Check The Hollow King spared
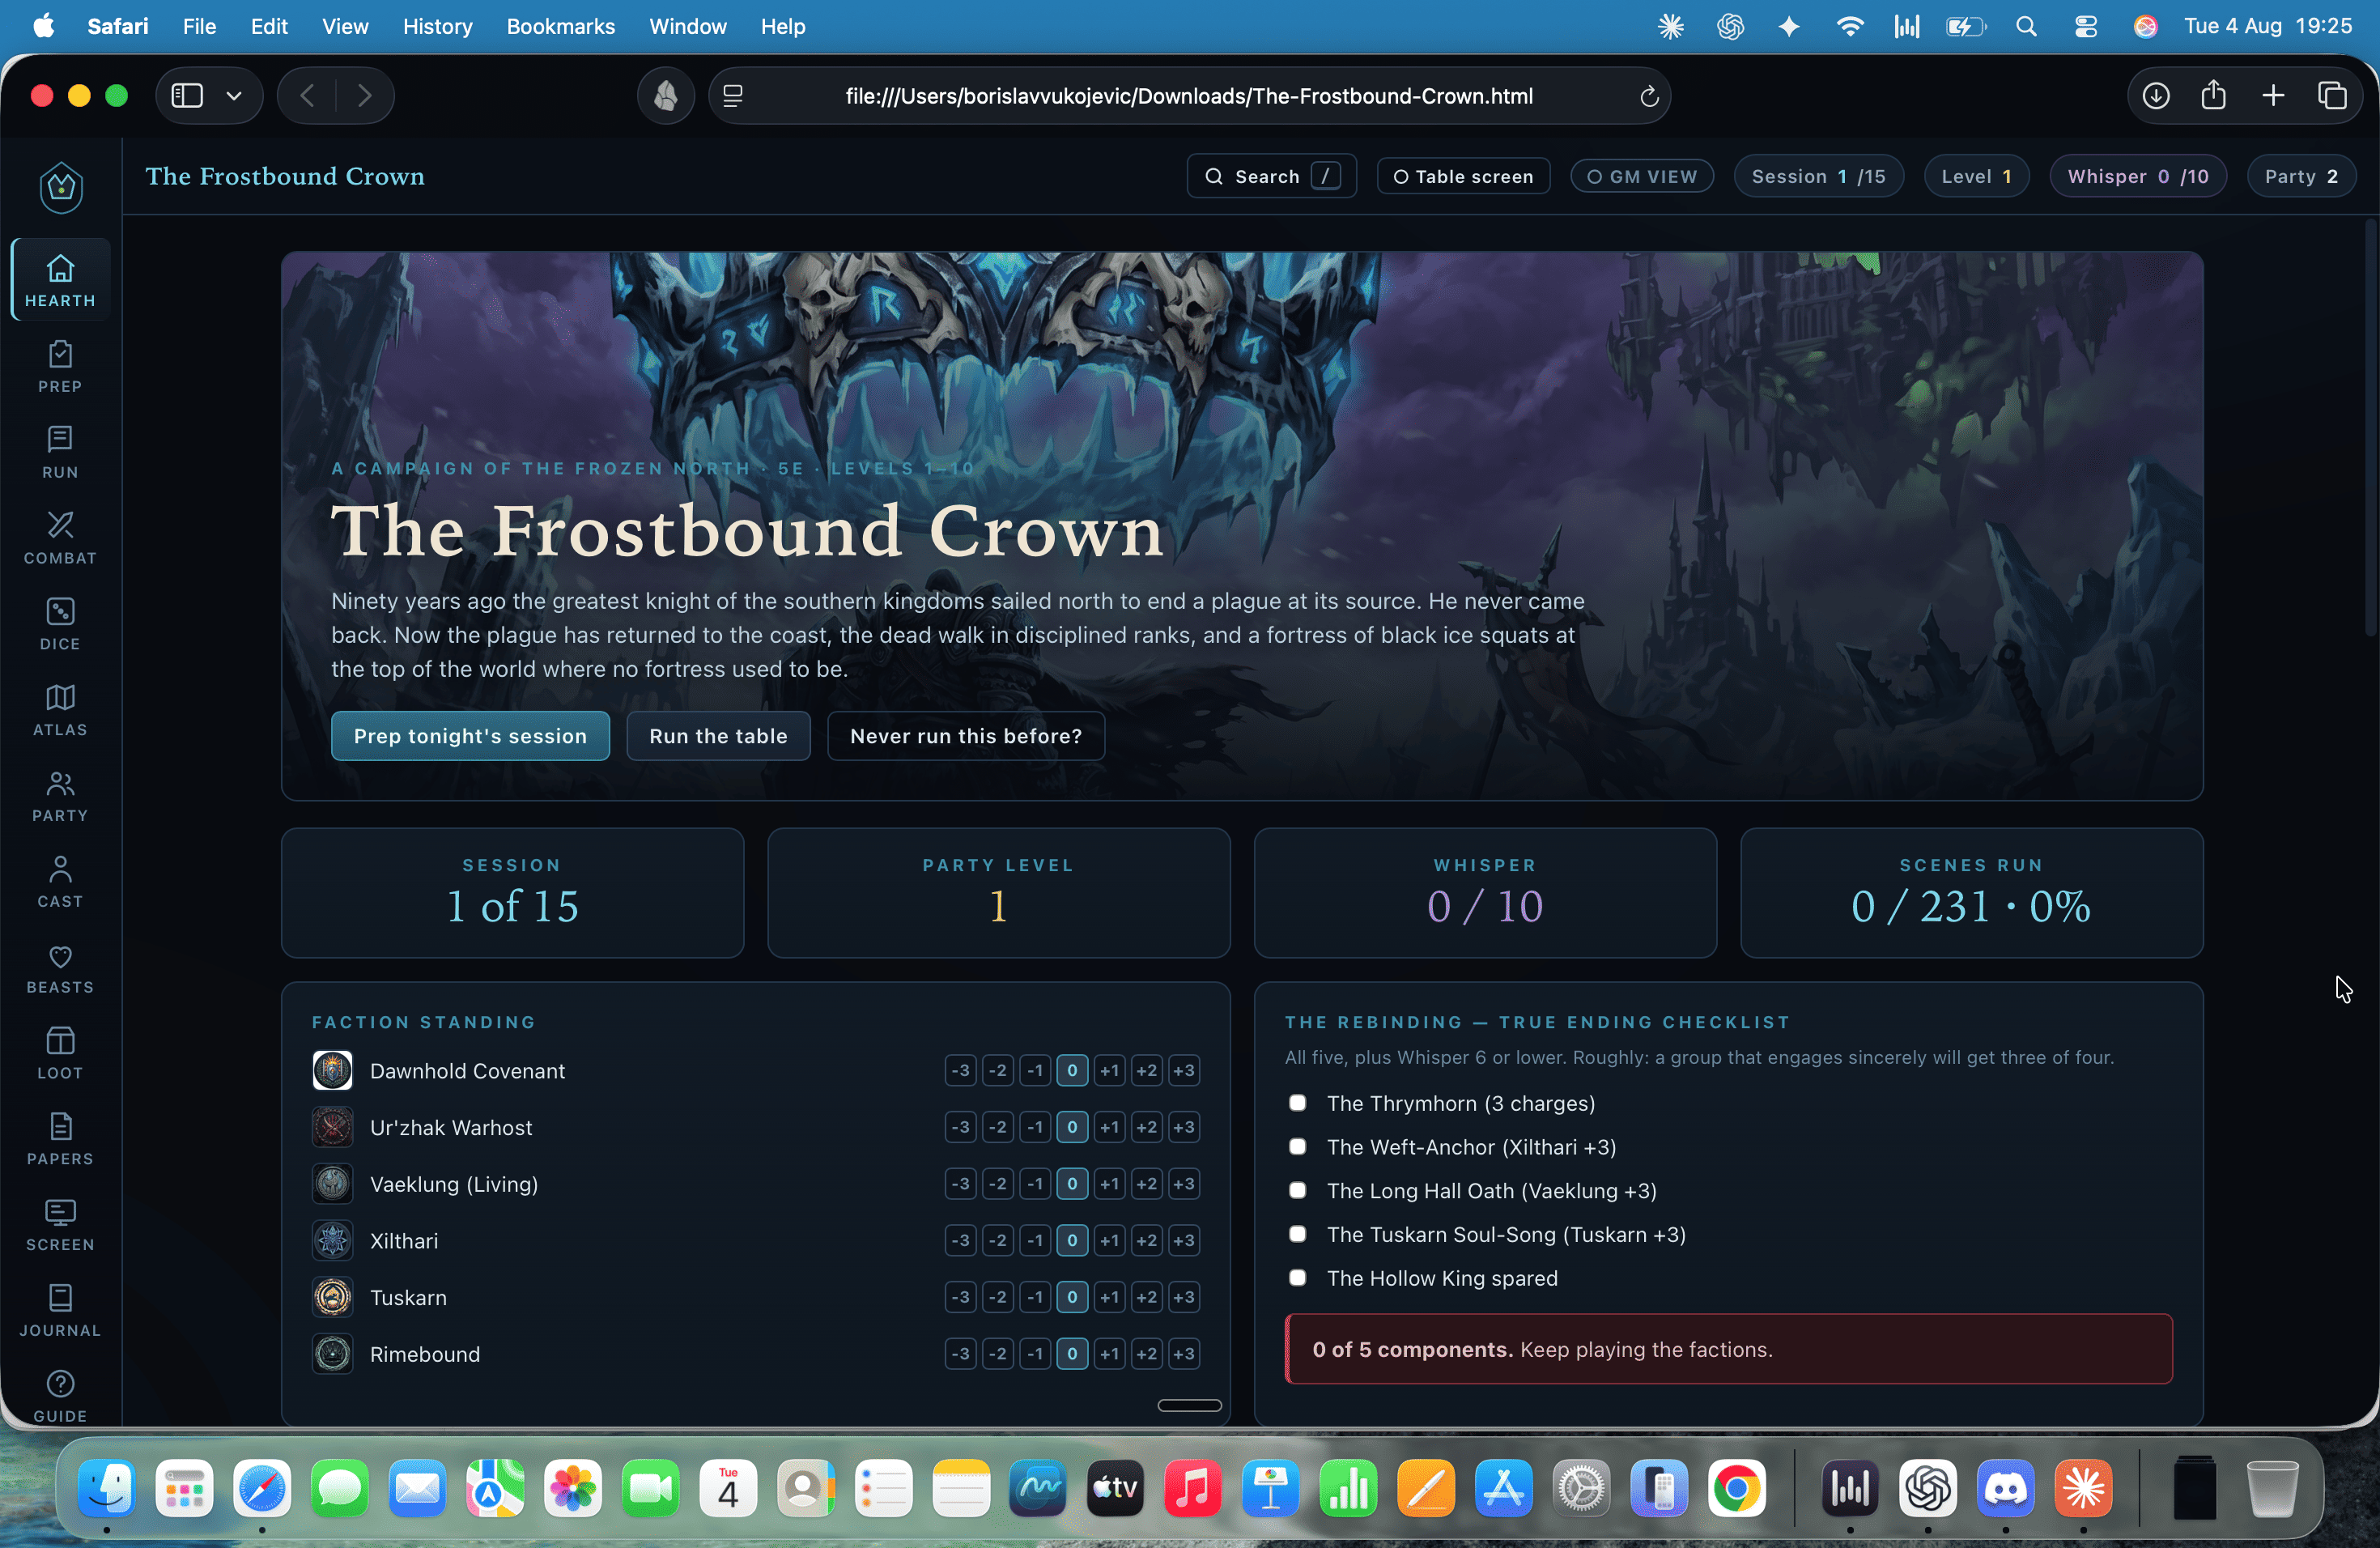This screenshot has height=1548, width=2380. (1297, 1278)
